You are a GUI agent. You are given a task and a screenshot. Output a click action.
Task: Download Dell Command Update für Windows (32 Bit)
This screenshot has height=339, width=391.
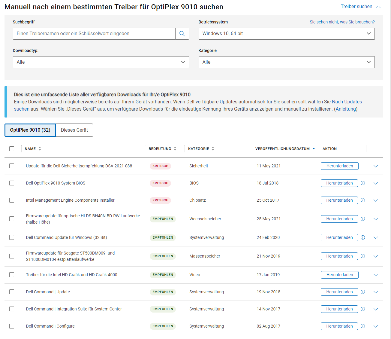pyautogui.click(x=339, y=237)
